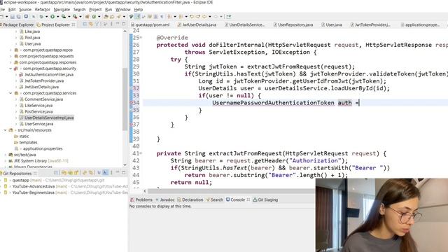Image resolution: width=448 pixels, height=252 pixels.
Task: Collapse the src/main/resources folder
Action: 5,130
